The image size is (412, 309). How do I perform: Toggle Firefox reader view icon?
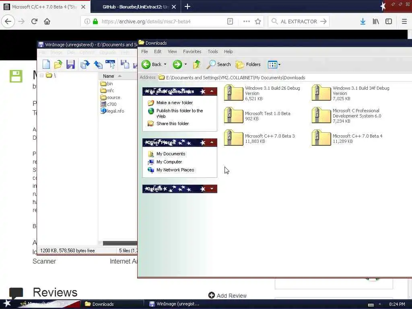pyautogui.click(x=230, y=21)
